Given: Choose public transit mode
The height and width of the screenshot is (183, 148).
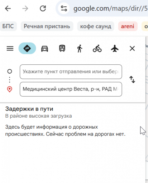Looking at the screenshot, I should pyautogui.click(x=62, y=48).
